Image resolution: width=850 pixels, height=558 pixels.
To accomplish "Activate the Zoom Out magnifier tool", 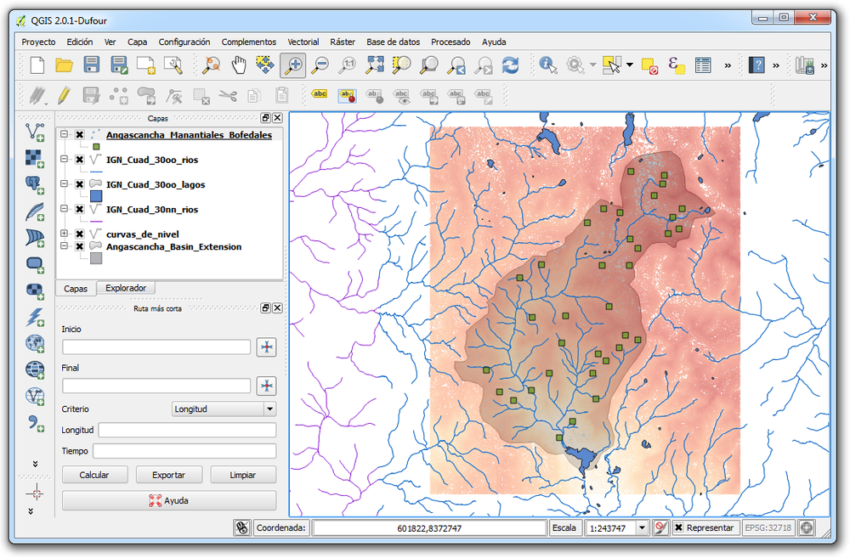I will 320,65.
